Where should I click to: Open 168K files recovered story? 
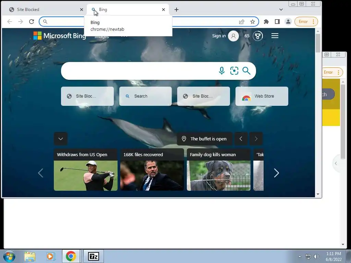tap(152, 170)
